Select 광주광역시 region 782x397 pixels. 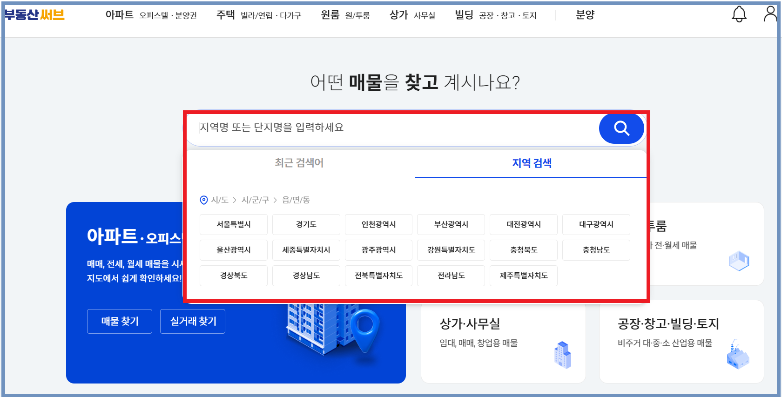pyautogui.click(x=379, y=250)
